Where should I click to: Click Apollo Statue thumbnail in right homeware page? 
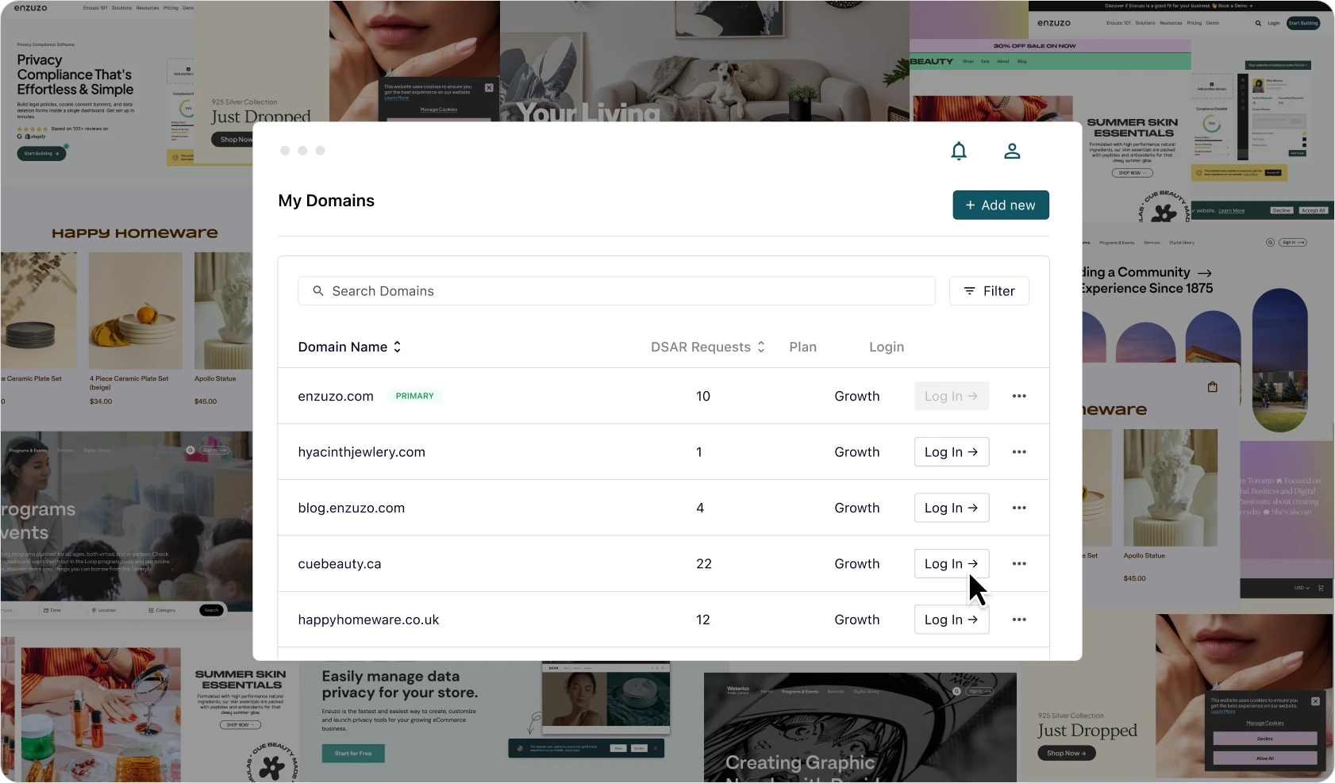point(1170,488)
